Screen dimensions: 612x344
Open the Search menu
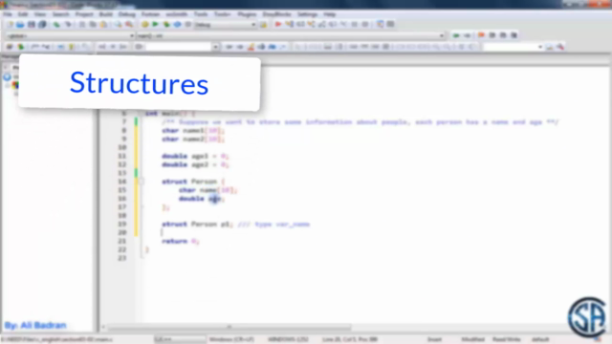tap(60, 14)
